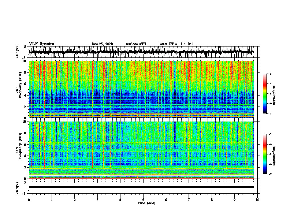290x224 pixels.
Task: Click time axis tick label "1"
Action: (x=52, y=200)
